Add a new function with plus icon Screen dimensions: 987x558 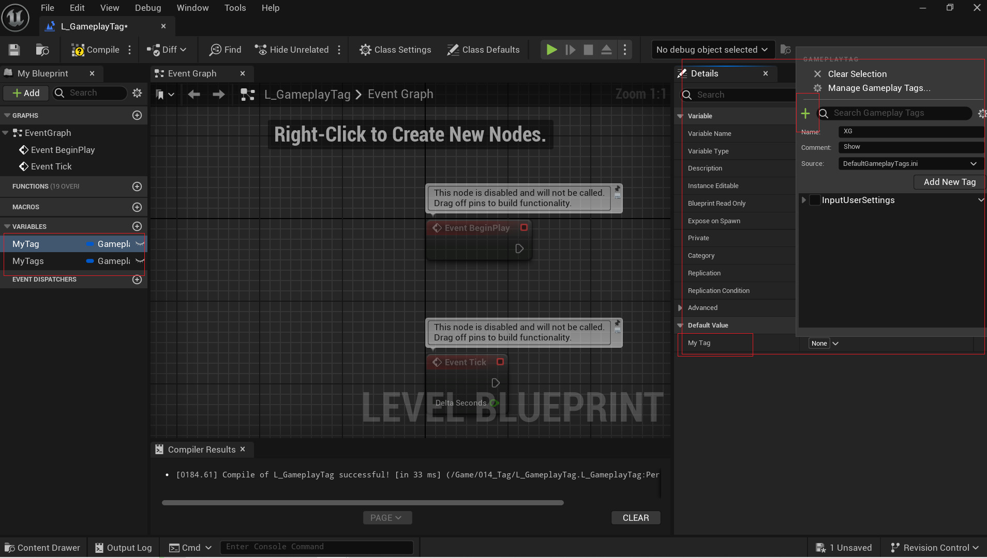click(x=137, y=186)
